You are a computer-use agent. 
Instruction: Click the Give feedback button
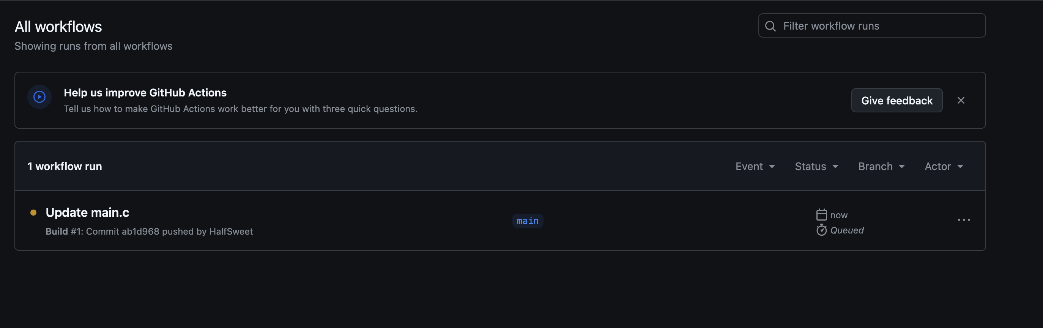(x=897, y=101)
